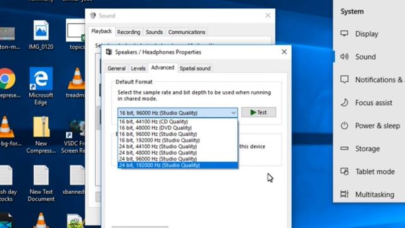Choose 24 bit, 192000 Hz (Studio Quality)
The height and width of the screenshot is (228, 405).
pyautogui.click(x=178, y=165)
